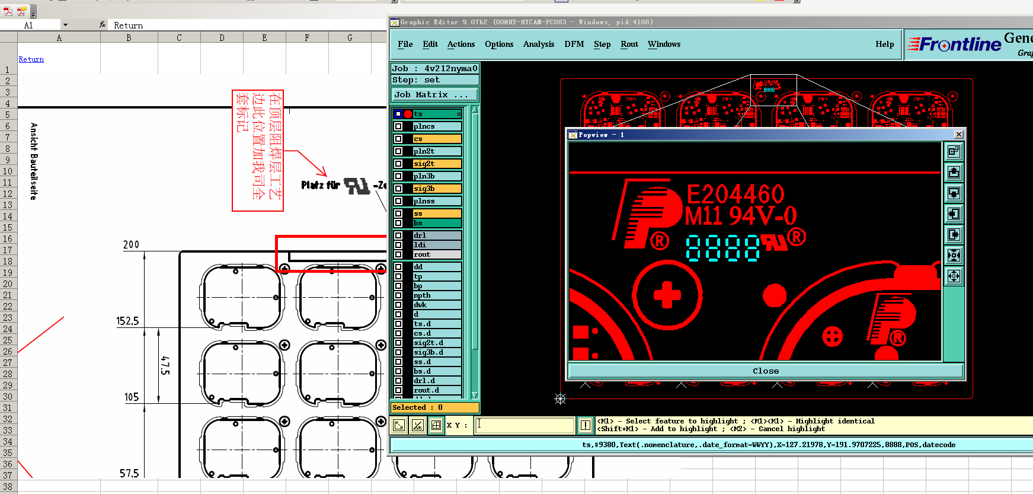This screenshot has height=494, width=1033.
Task: Click the Popview zoom-in converging arrows icon
Action: tap(954, 256)
